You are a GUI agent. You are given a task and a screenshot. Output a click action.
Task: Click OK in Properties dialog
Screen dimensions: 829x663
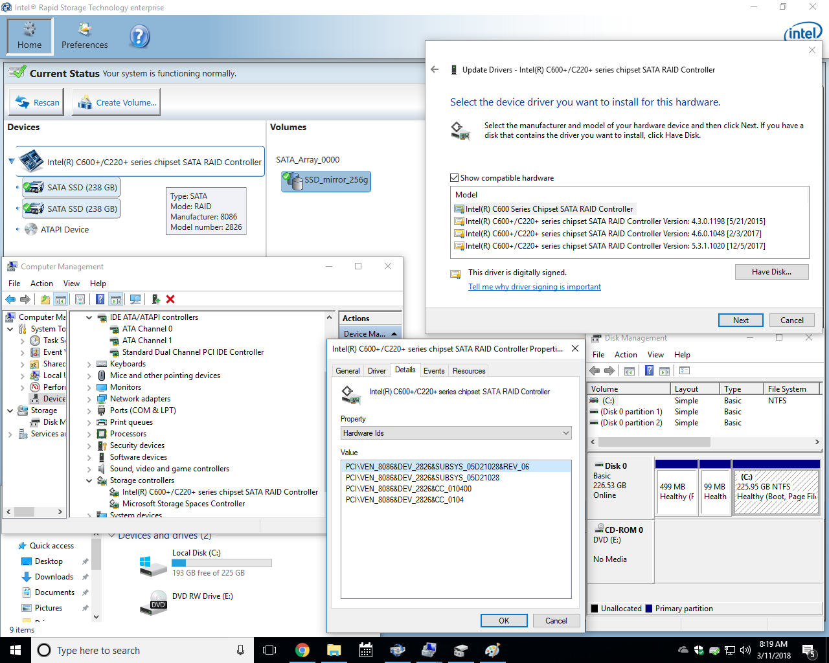504,620
